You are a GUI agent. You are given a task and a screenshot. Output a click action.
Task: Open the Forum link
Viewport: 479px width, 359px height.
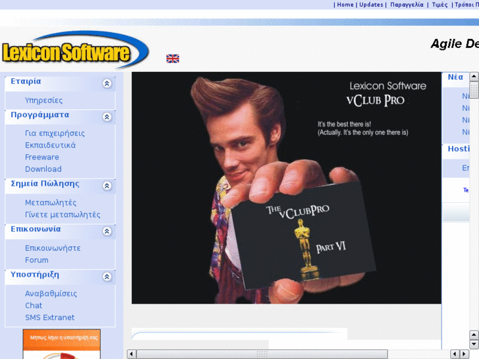[37, 260]
